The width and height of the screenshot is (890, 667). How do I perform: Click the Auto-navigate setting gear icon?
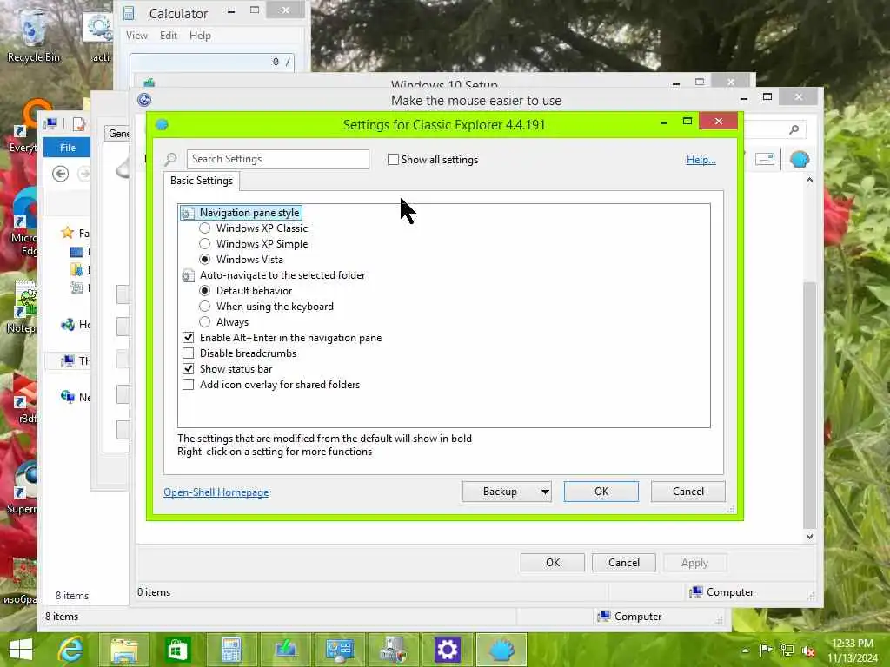click(188, 275)
